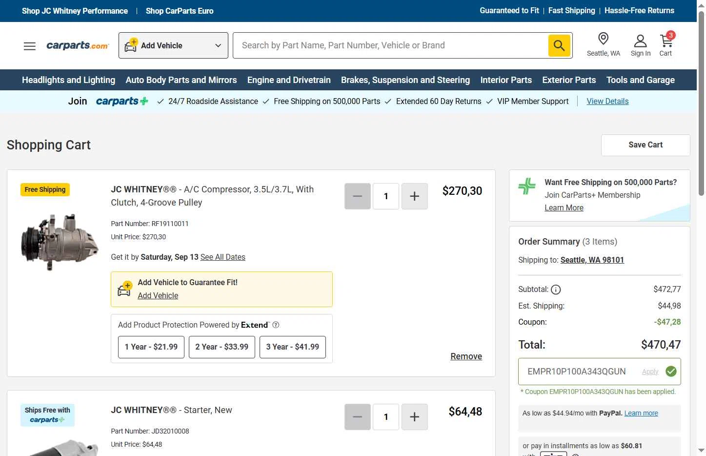Viewport: 706px width, 456px height.
Task: Click the CarParts+ logo in Join banner
Action: pyautogui.click(x=122, y=101)
